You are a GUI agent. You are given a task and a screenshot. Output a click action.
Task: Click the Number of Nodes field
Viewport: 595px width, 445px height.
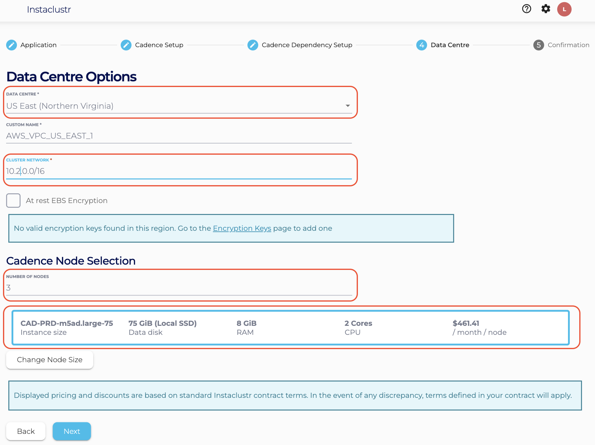pyautogui.click(x=179, y=288)
